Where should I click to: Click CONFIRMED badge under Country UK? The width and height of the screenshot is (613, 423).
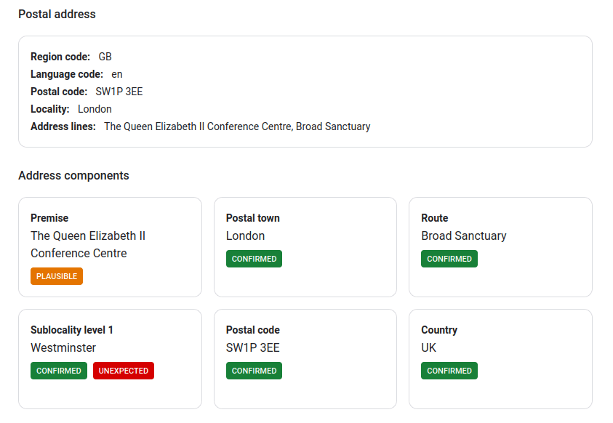click(449, 371)
